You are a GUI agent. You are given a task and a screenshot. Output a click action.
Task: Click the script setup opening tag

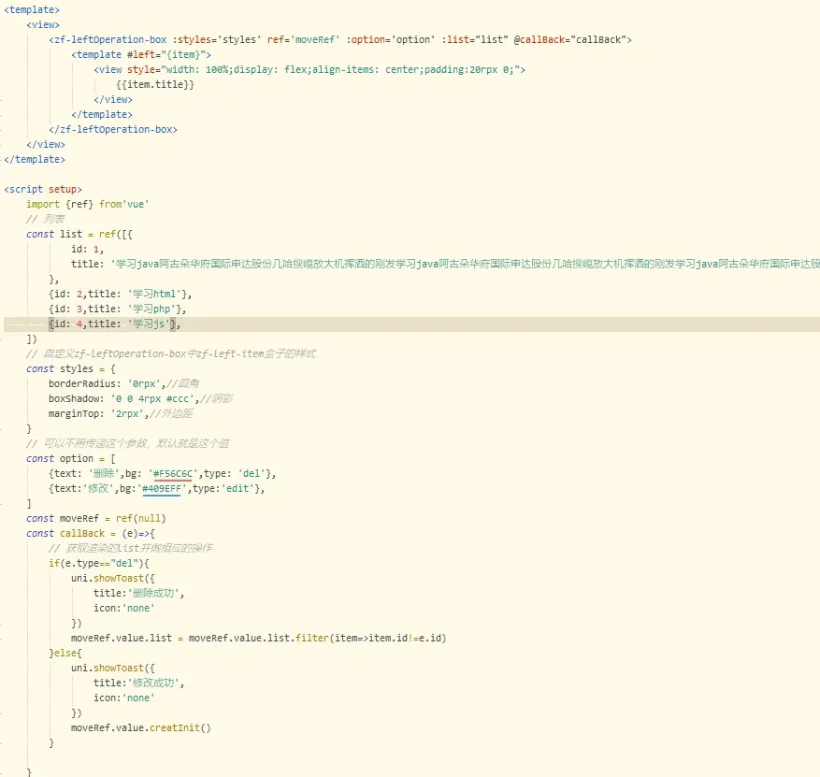pos(43,189)
